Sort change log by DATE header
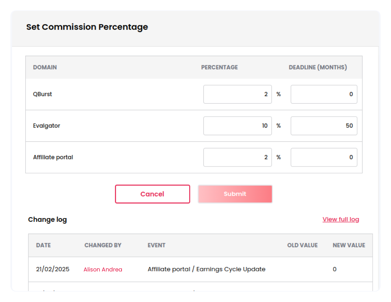The height and width of the screenshot is (302, 391). [43, 245]
